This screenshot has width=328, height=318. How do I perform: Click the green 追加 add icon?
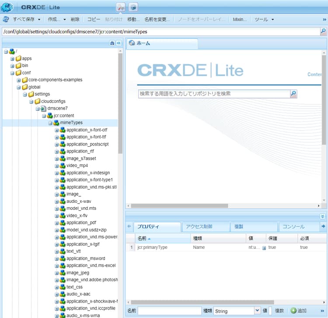(293, 311)
